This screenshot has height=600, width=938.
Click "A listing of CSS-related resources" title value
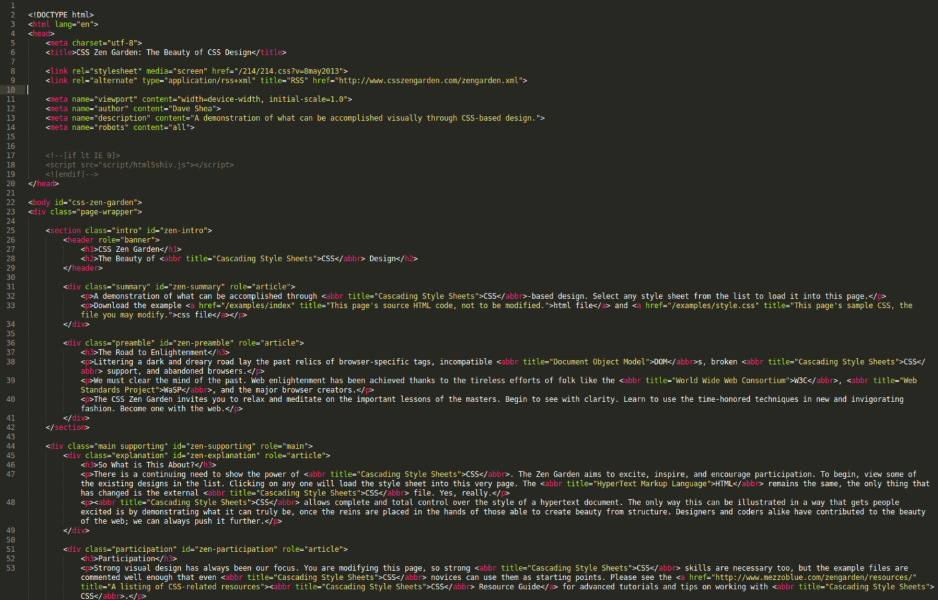185,587
